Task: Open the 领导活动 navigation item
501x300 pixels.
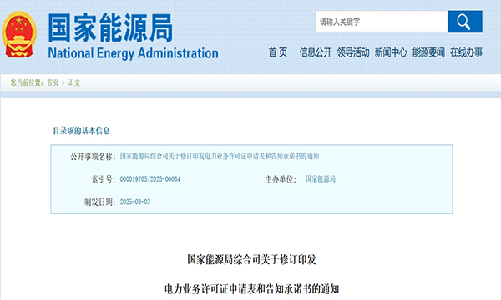Action: tap(352, 52)
